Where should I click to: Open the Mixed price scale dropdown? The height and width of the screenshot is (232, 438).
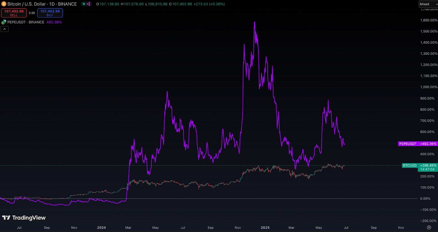[428, 4]
